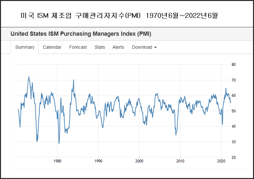Click the Korean chart title text
The image size is (254, 179).
click(119, 16)
